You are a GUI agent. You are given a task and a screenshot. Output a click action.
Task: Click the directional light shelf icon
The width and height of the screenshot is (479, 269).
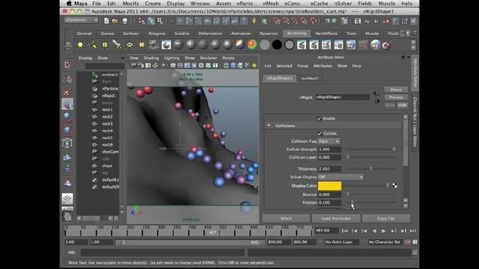click(92, 45)
